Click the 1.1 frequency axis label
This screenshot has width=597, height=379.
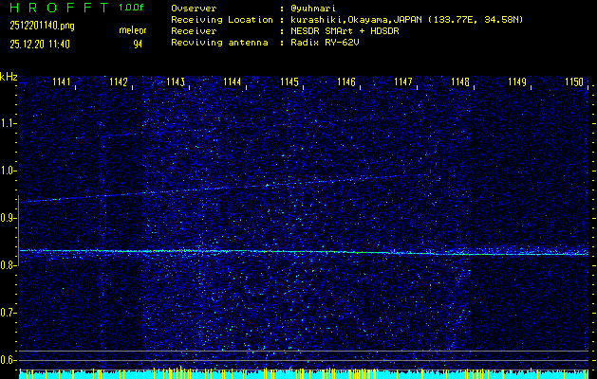click(9, 123)
